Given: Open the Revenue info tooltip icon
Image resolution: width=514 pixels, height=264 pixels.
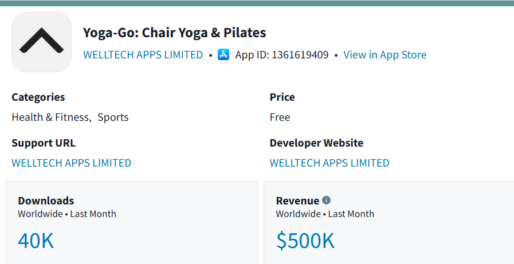Looking at the screenshot, I should [x=326, y=200].
